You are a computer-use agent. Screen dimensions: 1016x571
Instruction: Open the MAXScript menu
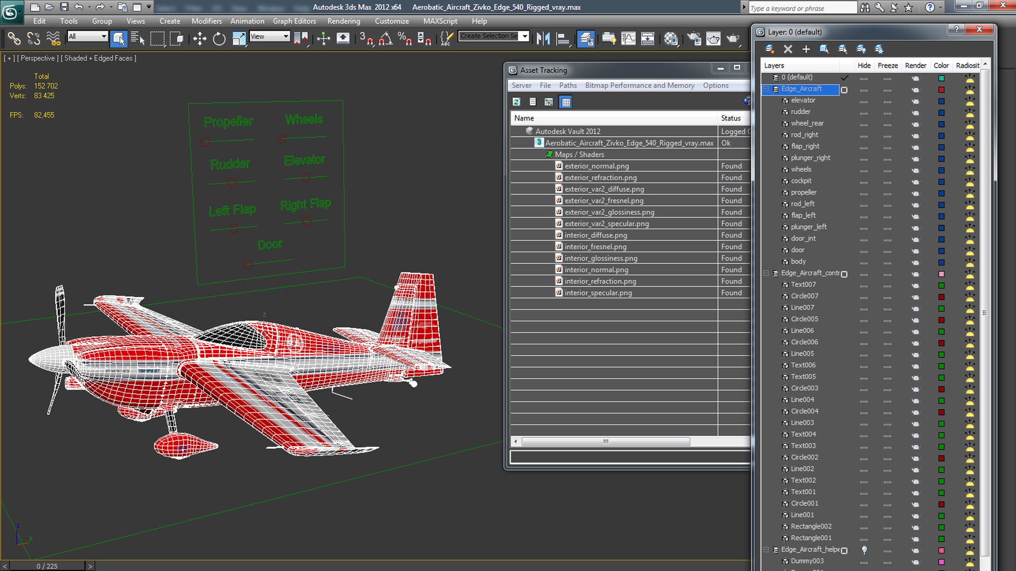click(440, 21)
